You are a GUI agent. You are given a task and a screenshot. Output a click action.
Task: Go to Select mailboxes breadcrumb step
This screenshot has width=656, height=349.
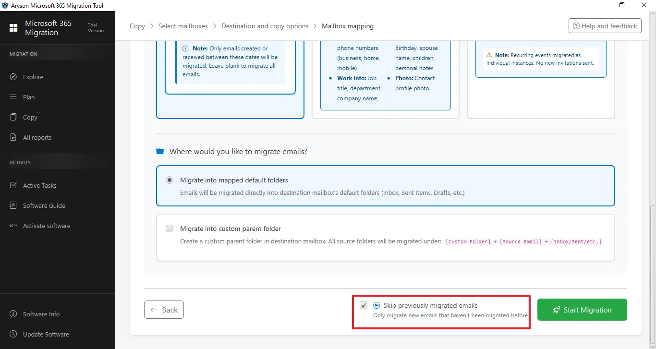[183, 26]
